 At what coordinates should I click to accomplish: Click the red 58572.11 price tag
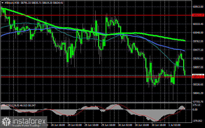pos(198,77)
